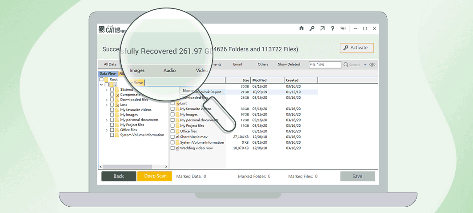Expand the Office files tree node
Image resolution: width=473 pixels, height=213 pixels.
[x=107, y=130]
